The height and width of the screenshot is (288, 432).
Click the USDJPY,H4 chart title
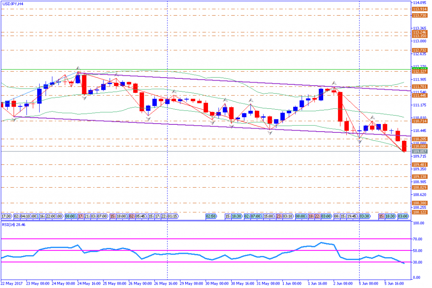[x=13, y=3]
